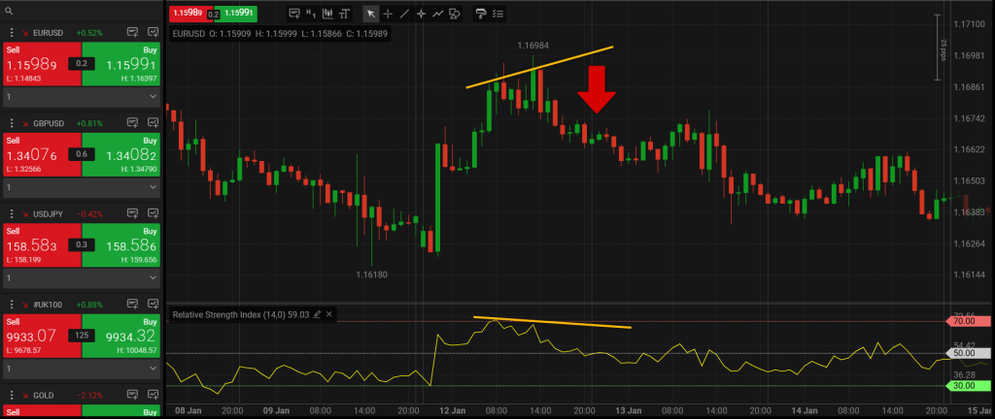995x419 pixels.
Task: Open the H1 timeframe selector
Action: point(311,14)
